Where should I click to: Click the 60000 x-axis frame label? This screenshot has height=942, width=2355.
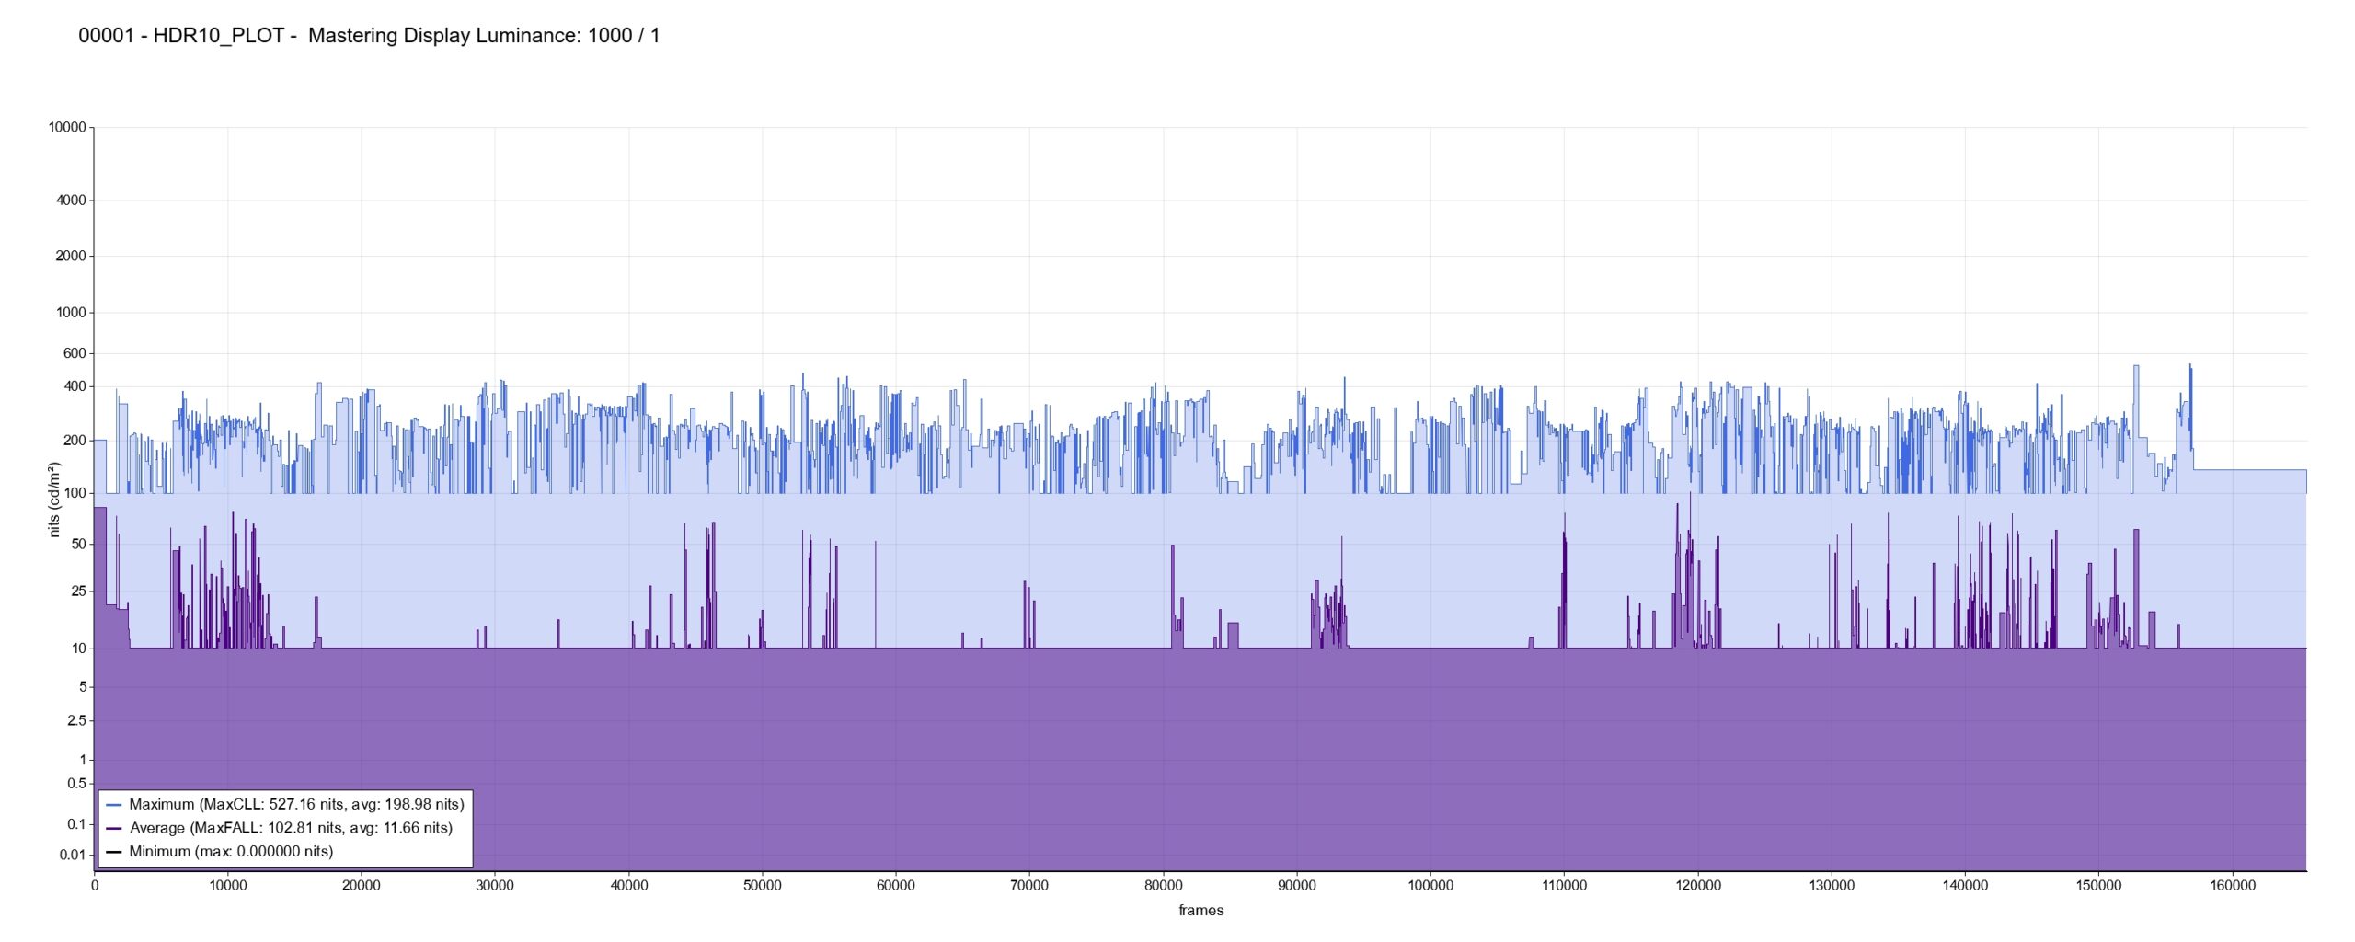896,886
